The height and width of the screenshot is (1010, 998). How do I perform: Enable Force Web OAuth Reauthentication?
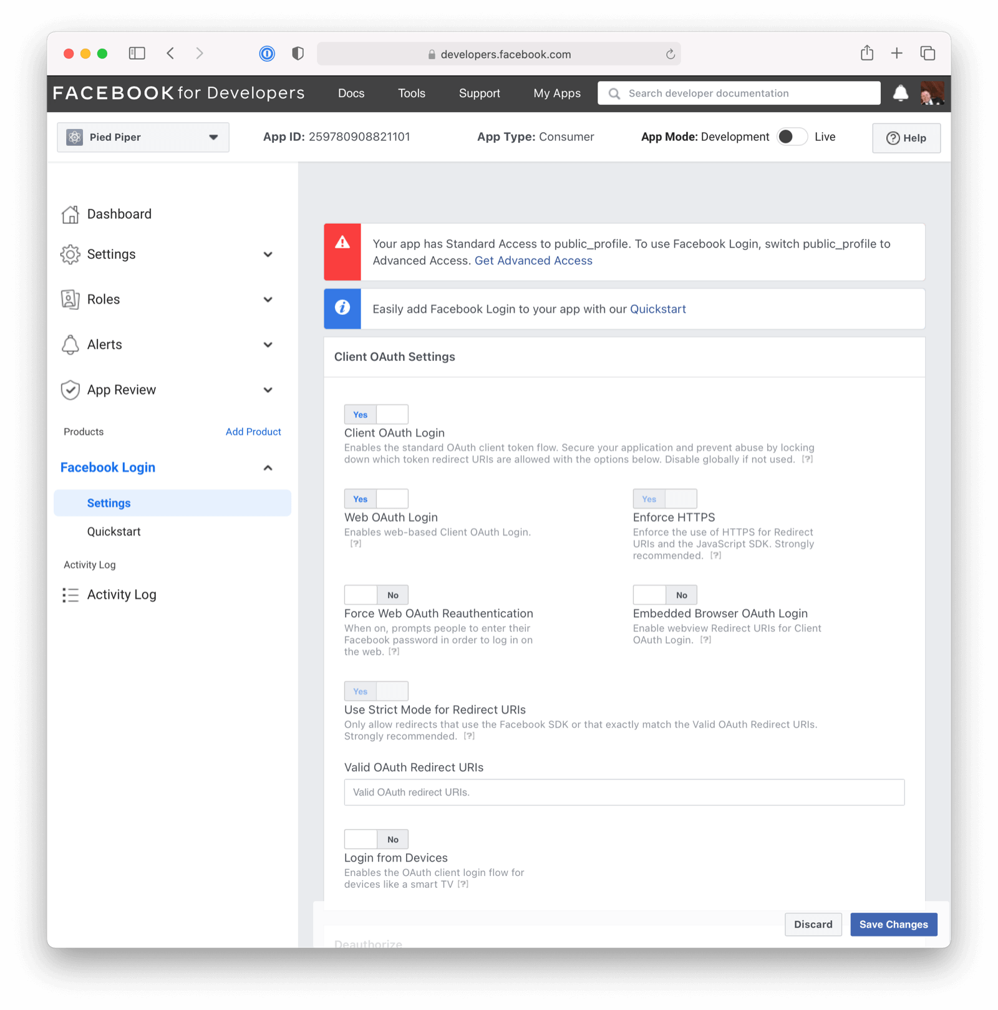[x=376, y=595]
